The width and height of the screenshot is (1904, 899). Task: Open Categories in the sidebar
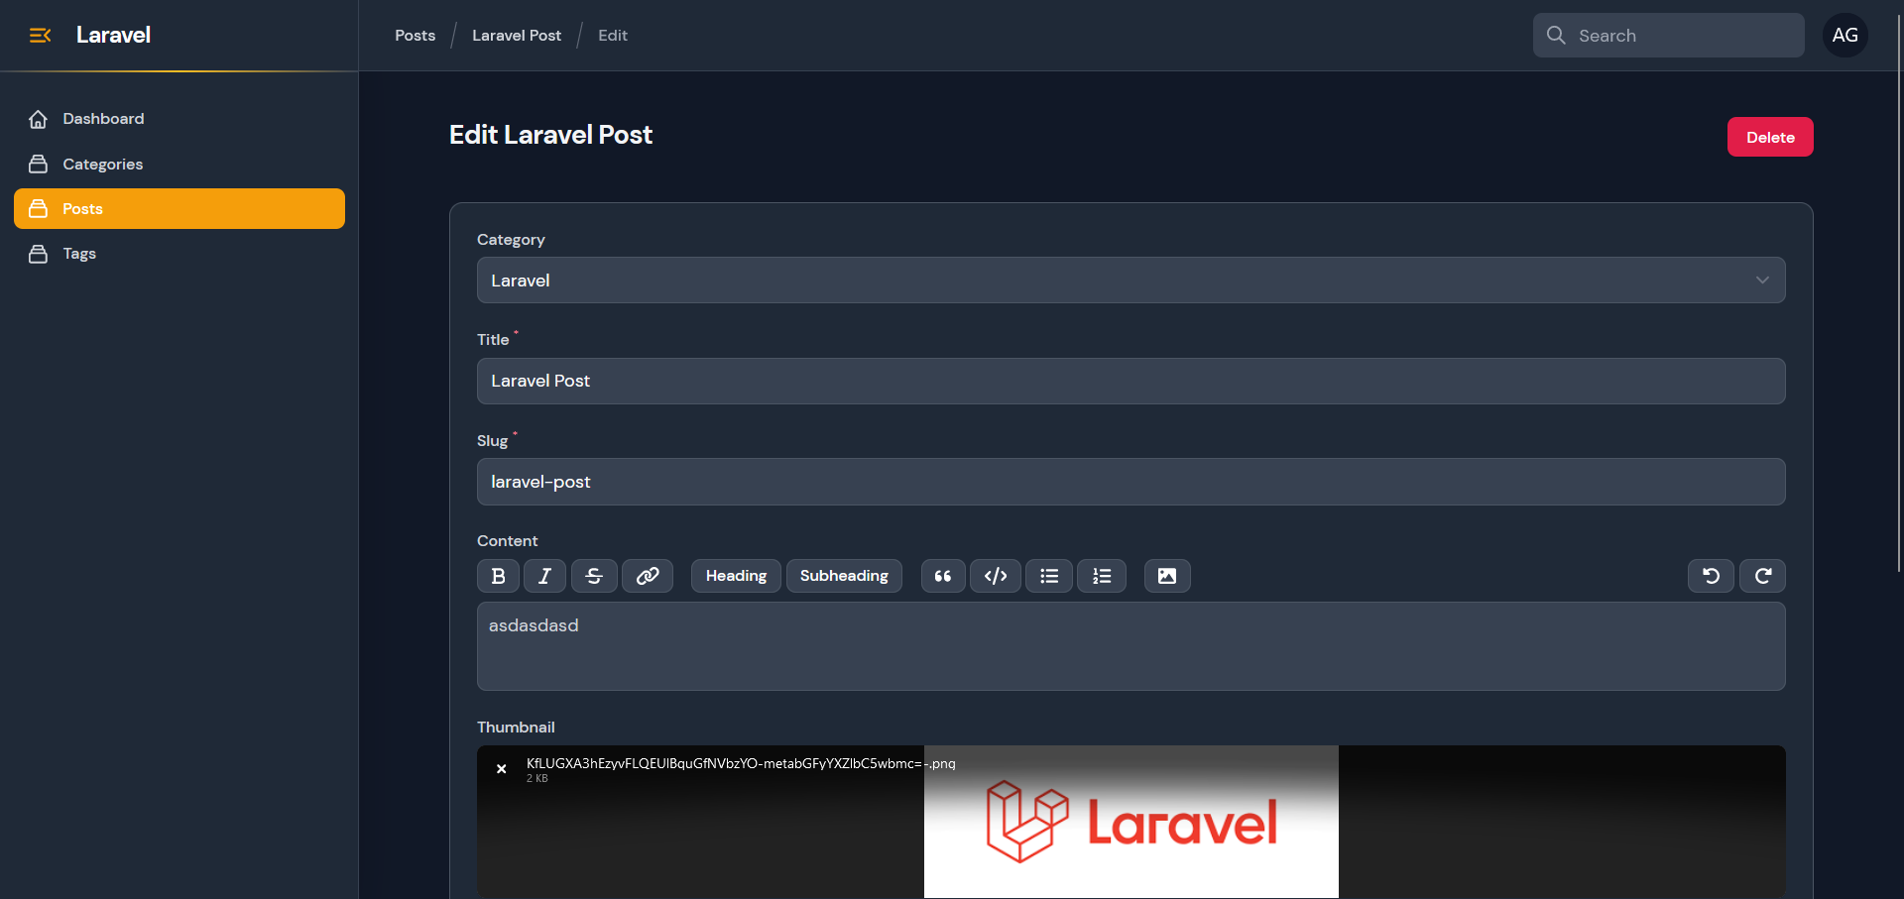(179, 164)
